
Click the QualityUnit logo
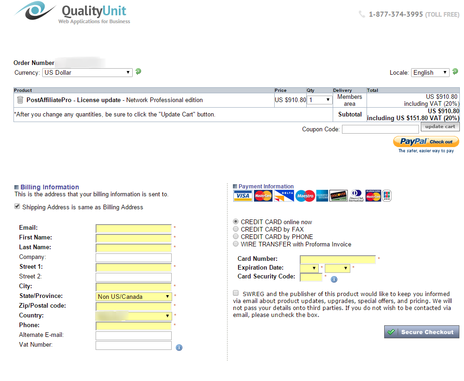72,13
